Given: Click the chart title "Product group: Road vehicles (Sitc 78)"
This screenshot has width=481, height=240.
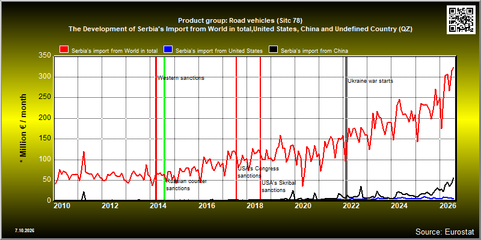Looking at the screenshot, I should [240, 21].
